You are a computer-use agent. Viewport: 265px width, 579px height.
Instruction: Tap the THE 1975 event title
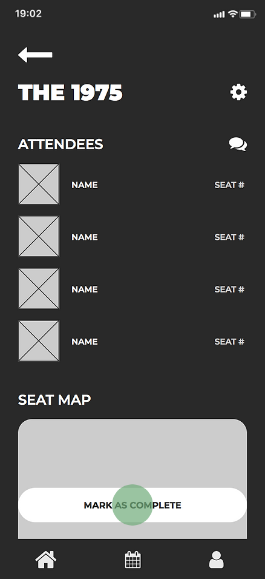pos(70,92)
